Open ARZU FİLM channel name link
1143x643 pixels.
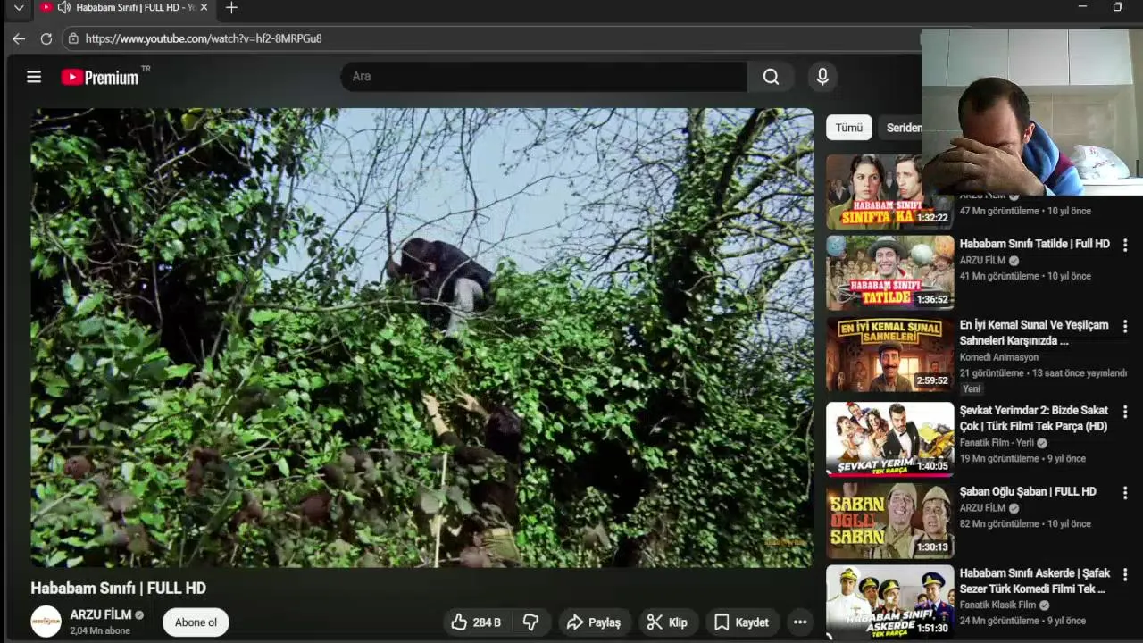tap(101, 614)
